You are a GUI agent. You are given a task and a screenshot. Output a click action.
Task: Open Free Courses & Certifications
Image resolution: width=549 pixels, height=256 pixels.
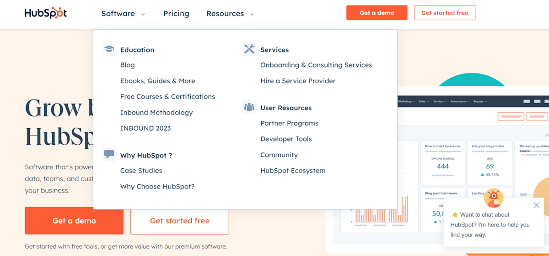coord(167,97)
